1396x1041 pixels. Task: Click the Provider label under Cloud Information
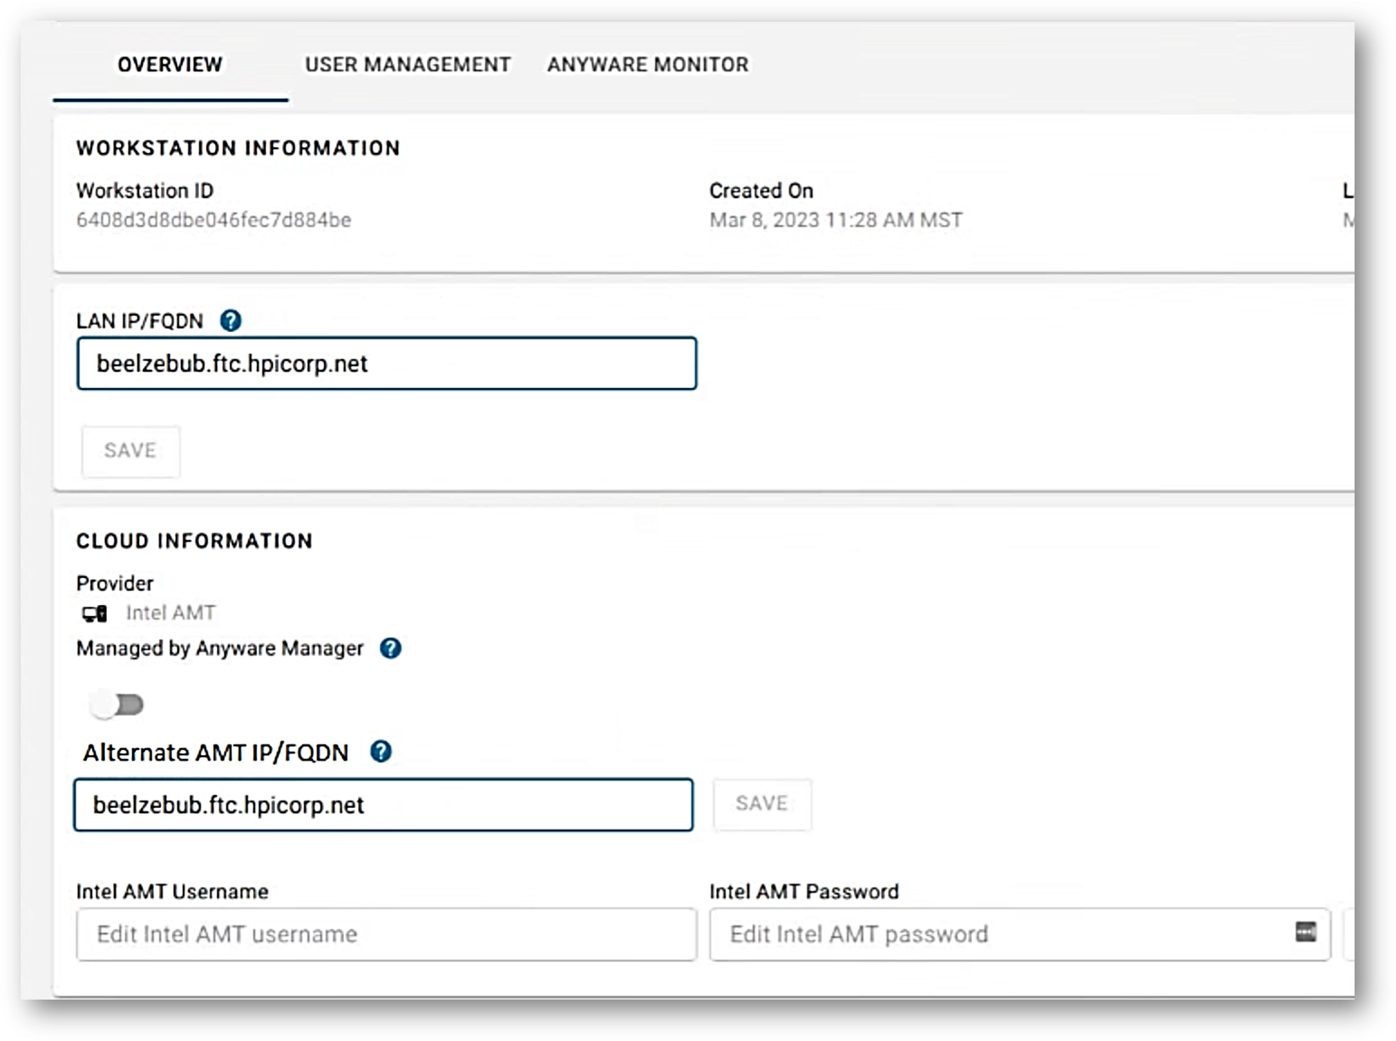point(114,582)
